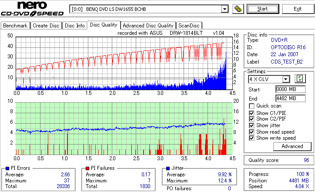Click PI Failures average 0.17
The width and height of the screenshot is (315, 192).
pos(146,175)
